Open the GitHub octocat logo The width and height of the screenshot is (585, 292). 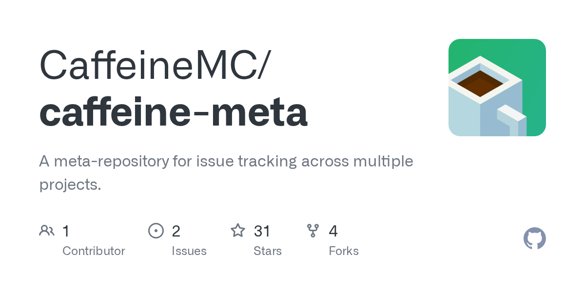(534, 239)
